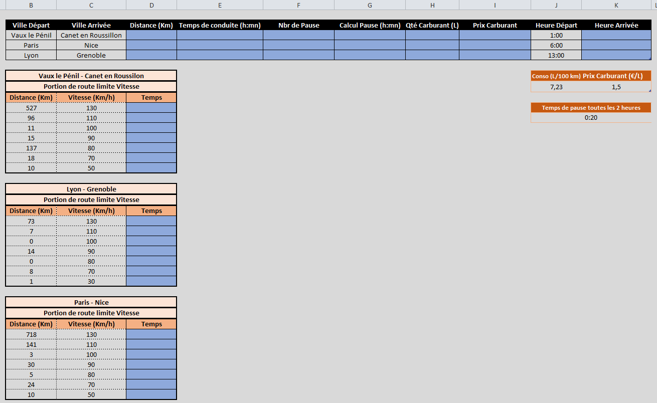This screenshot has height=403, width=657.
Task: Click the 'Ville Départ' header cell
Action: pos(31,25)
